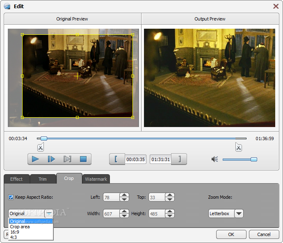
Task: Set trim end with right bracket button
Action: click(x=179, y=159)
